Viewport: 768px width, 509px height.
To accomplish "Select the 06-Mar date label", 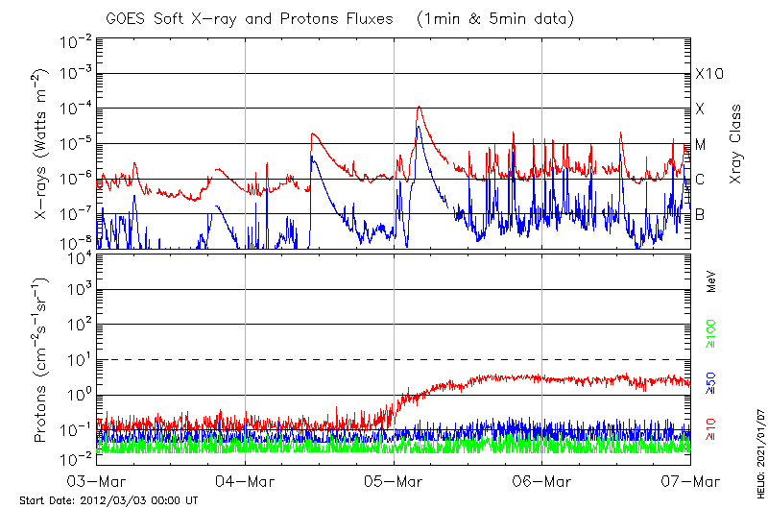I will click(541, 480).
